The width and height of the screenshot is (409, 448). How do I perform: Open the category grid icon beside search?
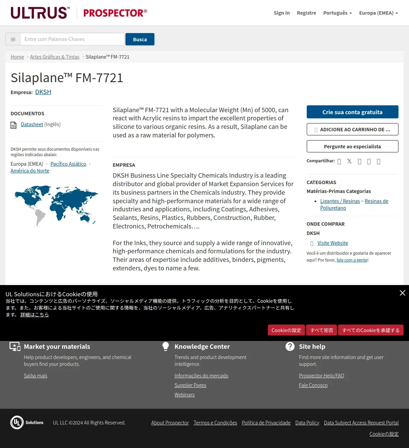(x=13, y=39)
